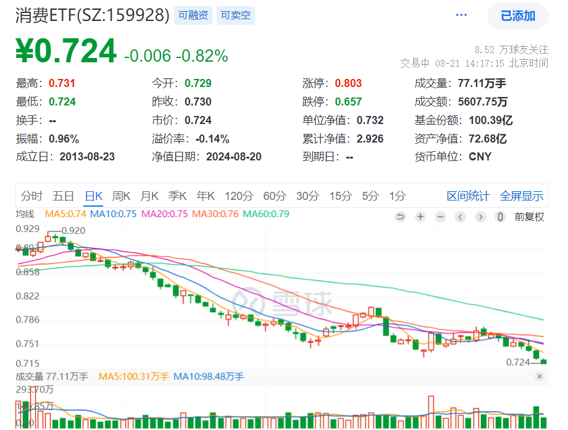Click the 最高 value 0.731
The height and width of the screenshot is (430, 568).
[x=62, y=83]
